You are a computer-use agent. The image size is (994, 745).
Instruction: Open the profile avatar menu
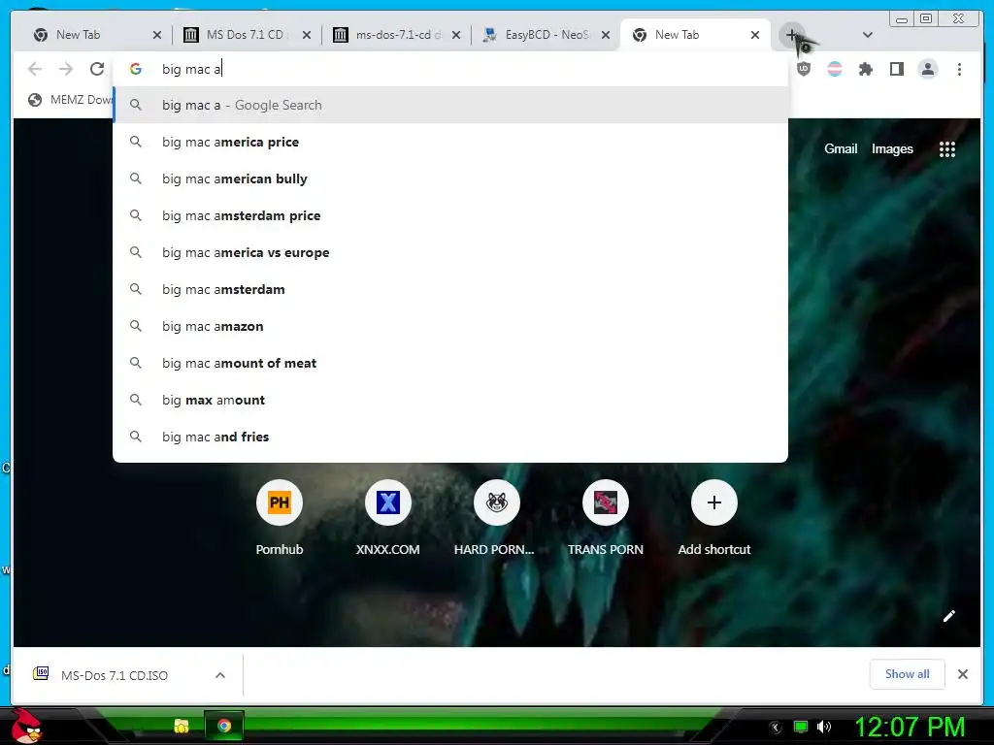(x=927, y=69)
